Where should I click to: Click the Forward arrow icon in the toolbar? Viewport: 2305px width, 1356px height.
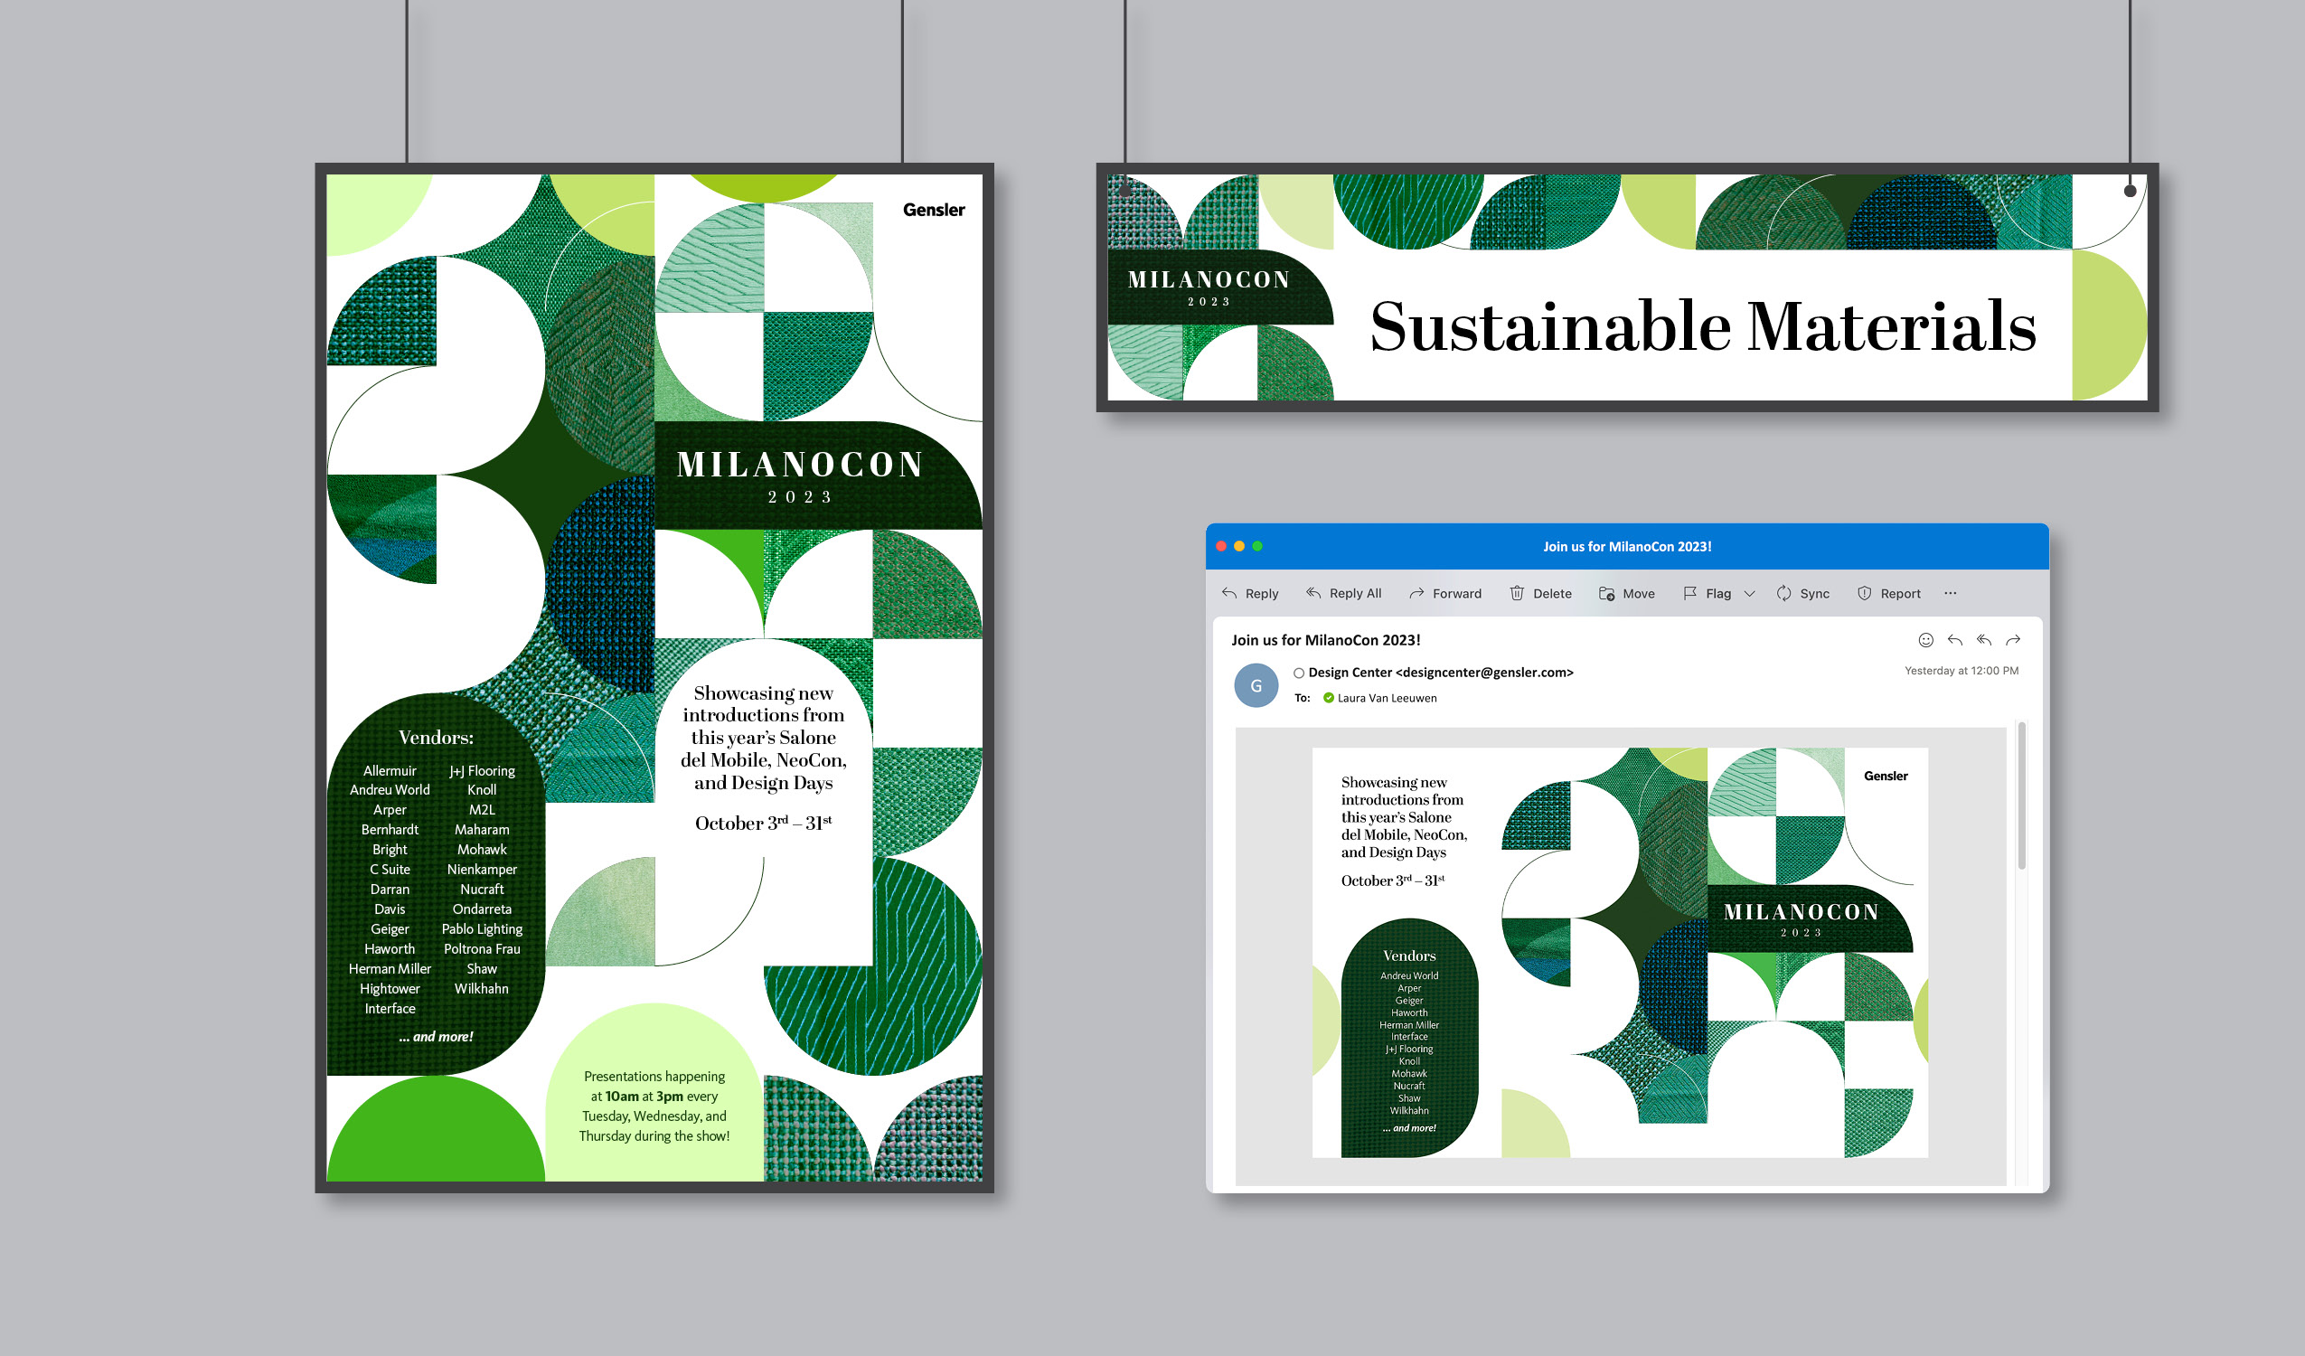click(1416, 594)
